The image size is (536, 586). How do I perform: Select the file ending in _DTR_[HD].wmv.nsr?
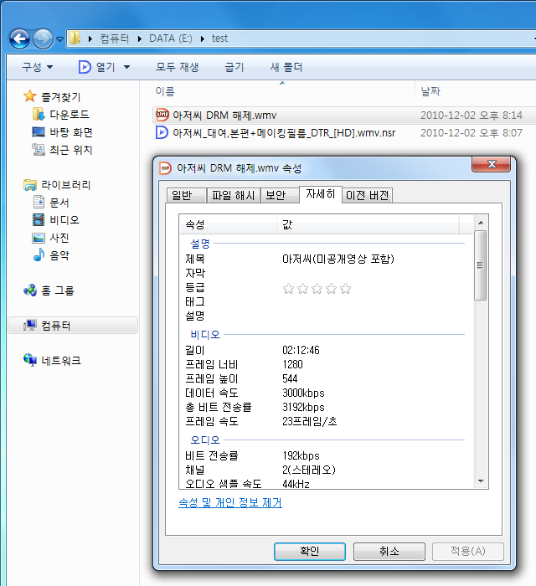tap(284, 132)
